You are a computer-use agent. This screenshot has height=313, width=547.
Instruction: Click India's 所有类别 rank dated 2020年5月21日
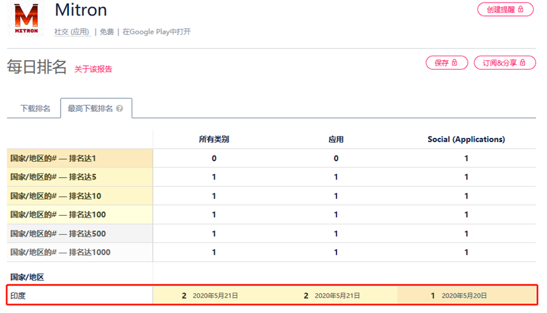click(184, 295)
